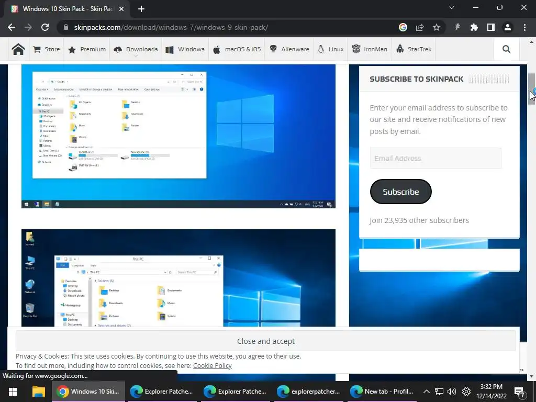This screenshot has height=402, width=536.
Task: Switch to Chrome Windows 10 Ski... taskbar item
Action: click(88, 392)
